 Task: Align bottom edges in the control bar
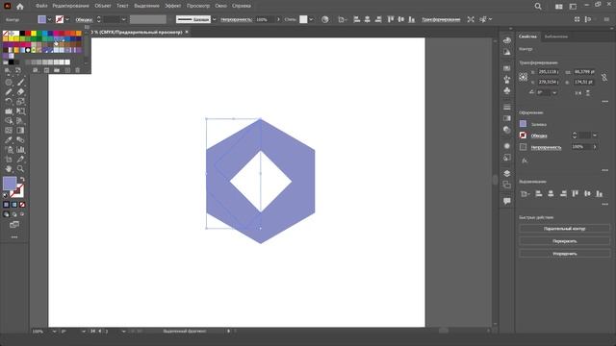pos(411,19)
